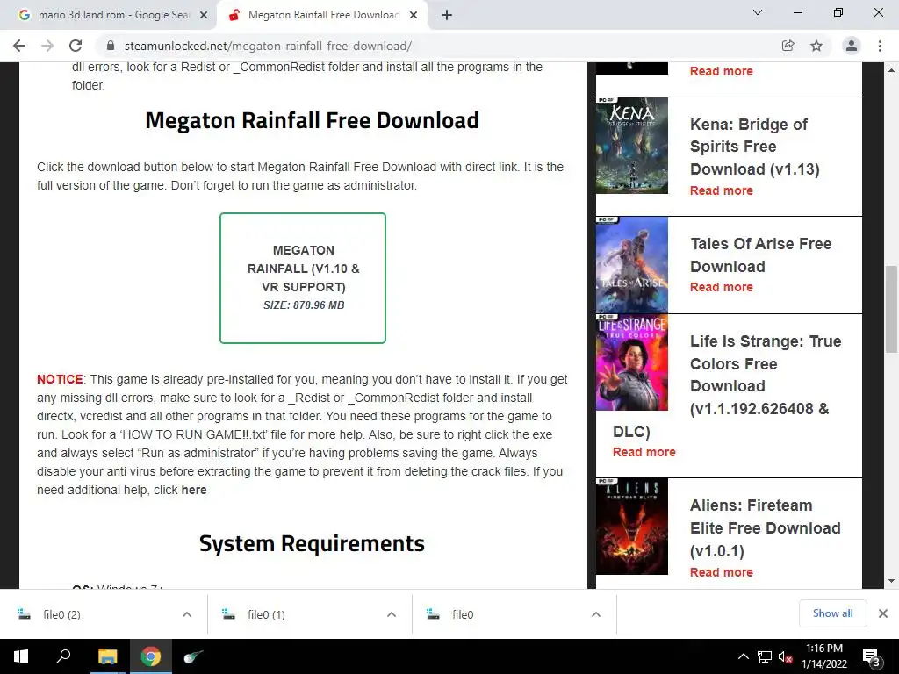The image size is (899, 674).
Task: Click the address bar URL
Action: point(268,46)
